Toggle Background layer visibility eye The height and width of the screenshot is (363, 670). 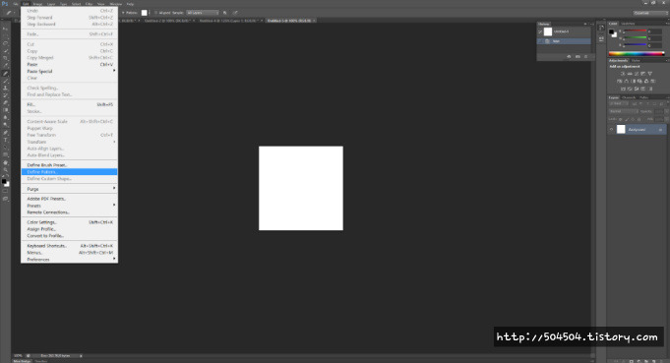[x=611, y=130]
